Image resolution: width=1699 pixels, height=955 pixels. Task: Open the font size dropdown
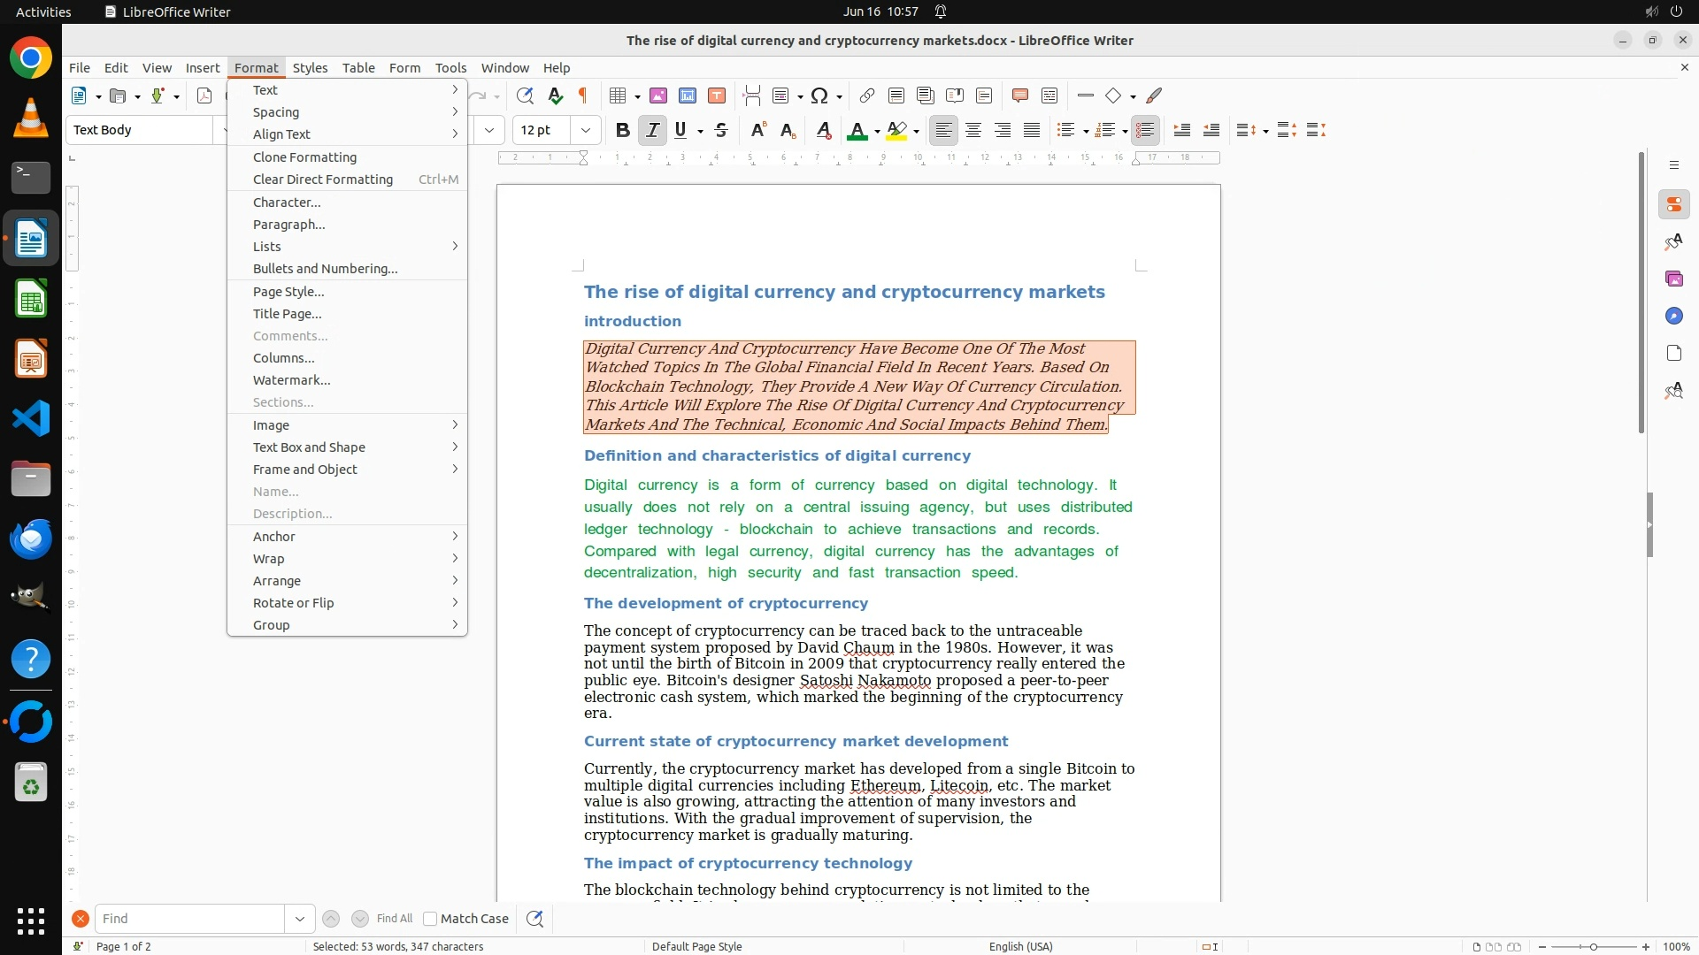(x=585, y=130)
